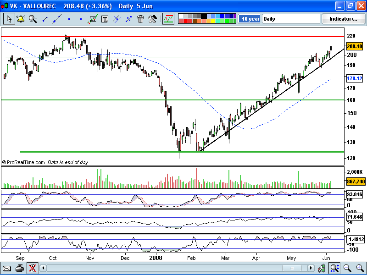
Task: Activate the magnifier zoom tool in toolbar
Action: [33, 19]
